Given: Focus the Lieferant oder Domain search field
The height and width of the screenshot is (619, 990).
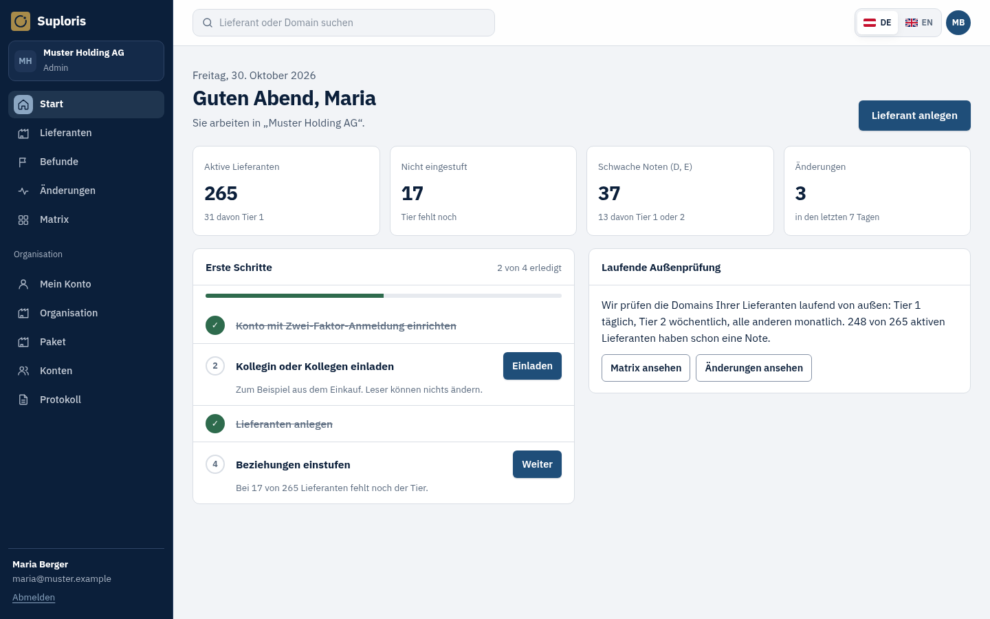Looking at the screenshot, I should (344, 23).
